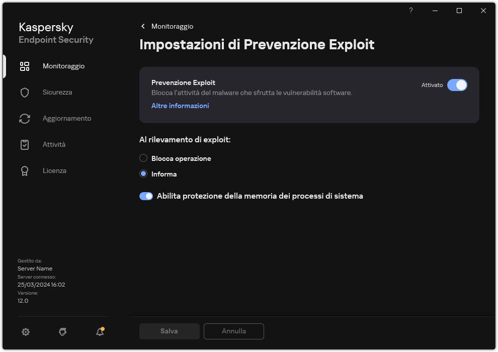Open the Monitoraggio section icon
Viewport: 498px width, 352px height.
(x=24, y=66)
